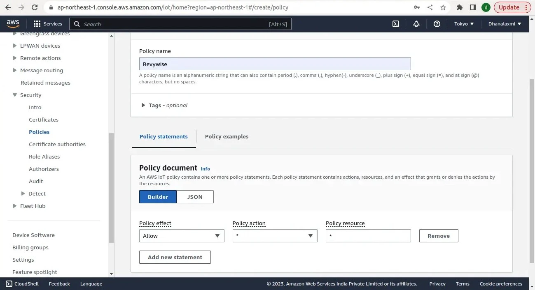535x290 pixels.
Task: Open Cookie preferences in footer
Action: coord(501,283)
